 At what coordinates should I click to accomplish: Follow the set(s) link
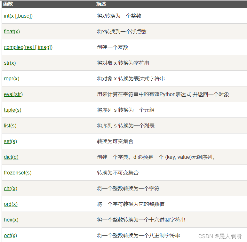coord(10,141)
